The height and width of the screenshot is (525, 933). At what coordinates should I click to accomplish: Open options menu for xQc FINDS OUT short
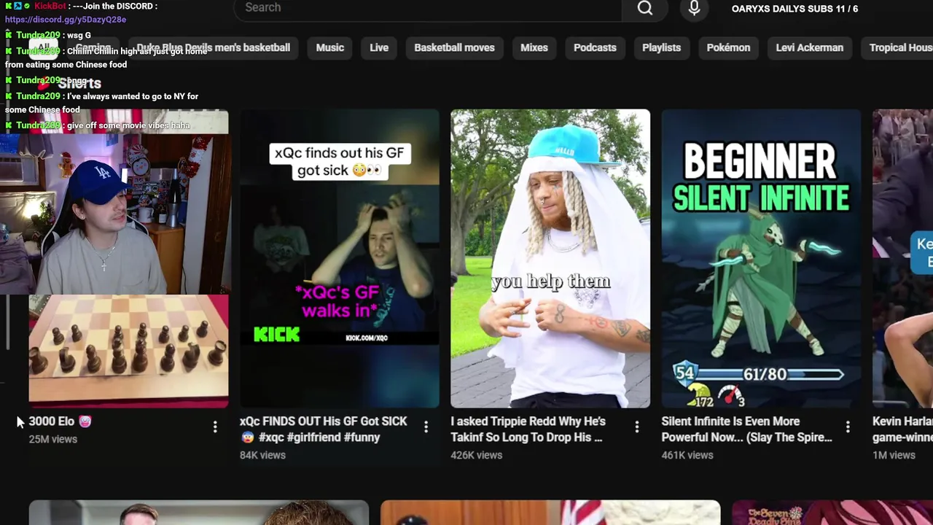click(426, 427)
